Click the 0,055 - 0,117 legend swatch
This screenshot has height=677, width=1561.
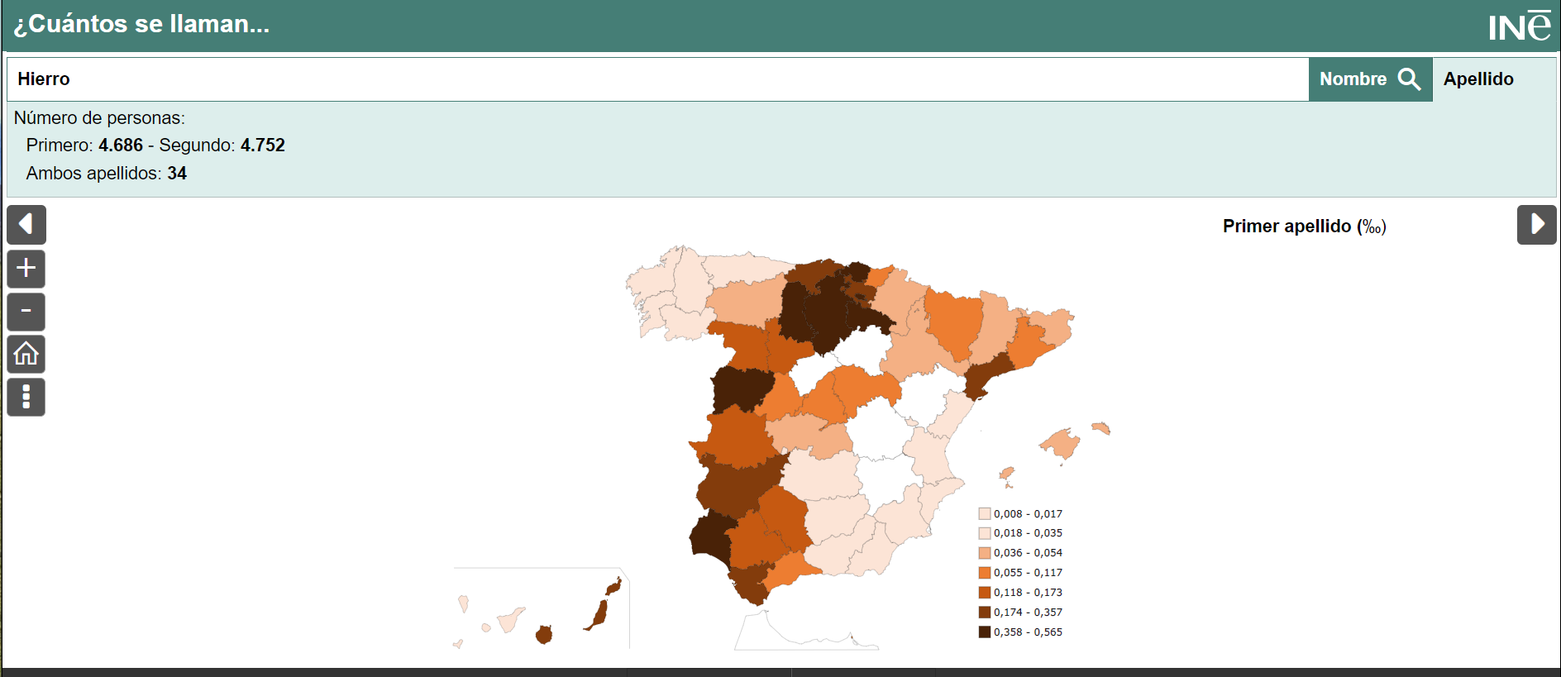click(x=985, y=573)
